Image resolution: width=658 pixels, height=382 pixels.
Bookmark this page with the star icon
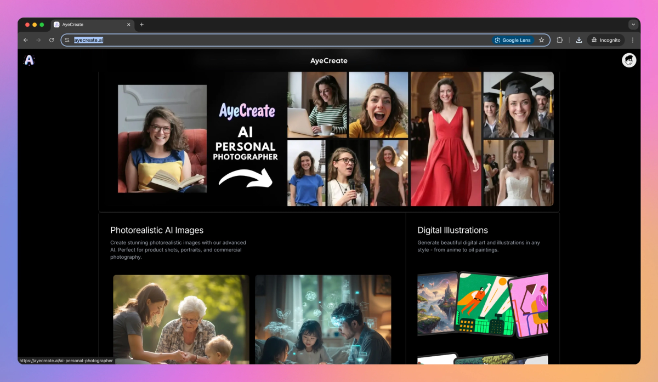point(542,40)
